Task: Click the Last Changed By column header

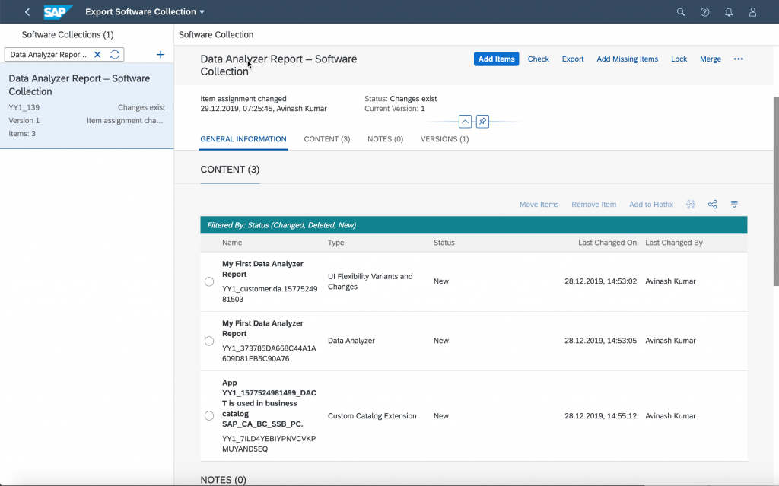Action: point(674,243)
